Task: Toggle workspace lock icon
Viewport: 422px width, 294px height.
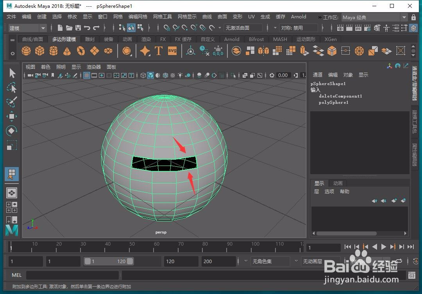Action: click(414, 17)
